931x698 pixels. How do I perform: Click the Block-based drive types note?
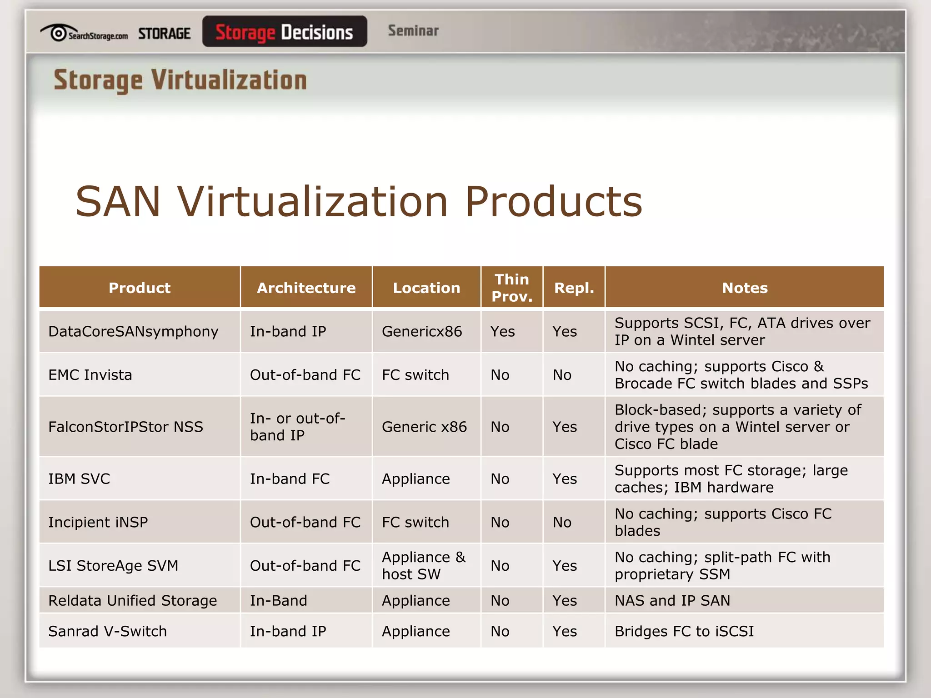coord(745,427)
